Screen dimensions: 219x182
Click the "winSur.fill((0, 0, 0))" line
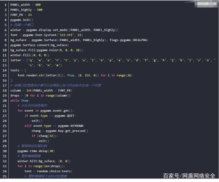[30, 55]
